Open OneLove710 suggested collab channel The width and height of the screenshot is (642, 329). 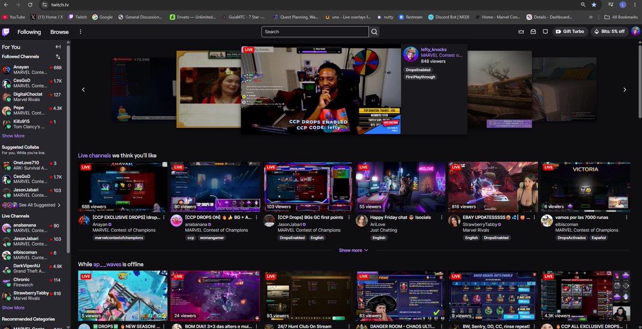pyautogui.click(x=33, y=165)
